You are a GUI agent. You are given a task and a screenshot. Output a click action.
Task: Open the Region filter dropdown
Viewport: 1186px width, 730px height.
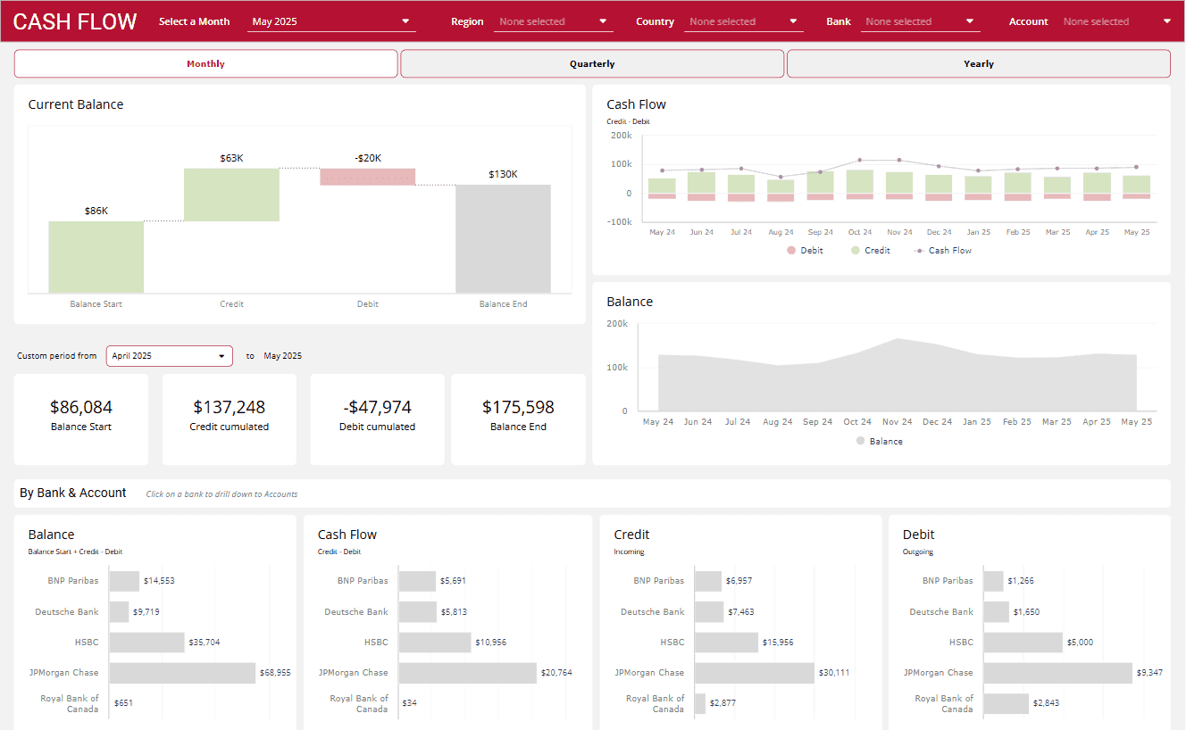coord(553,21)
